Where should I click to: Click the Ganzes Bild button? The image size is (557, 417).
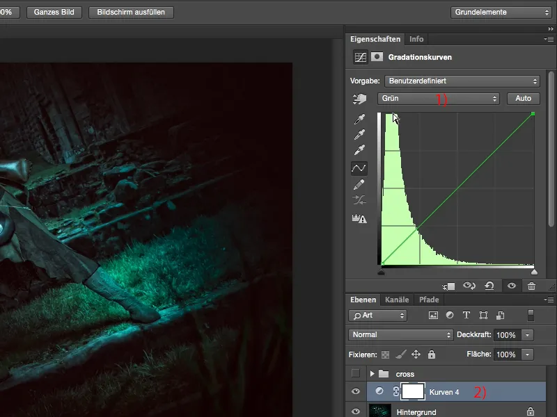click(54, 12)
